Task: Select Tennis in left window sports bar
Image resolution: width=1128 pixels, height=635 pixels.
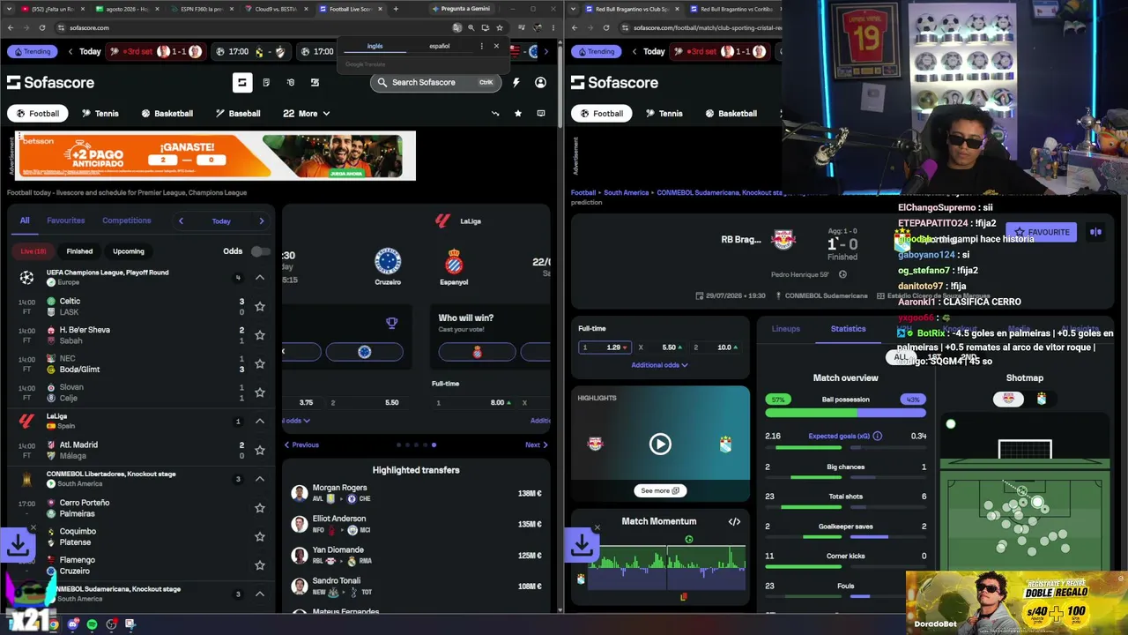Action: point(100,113)
